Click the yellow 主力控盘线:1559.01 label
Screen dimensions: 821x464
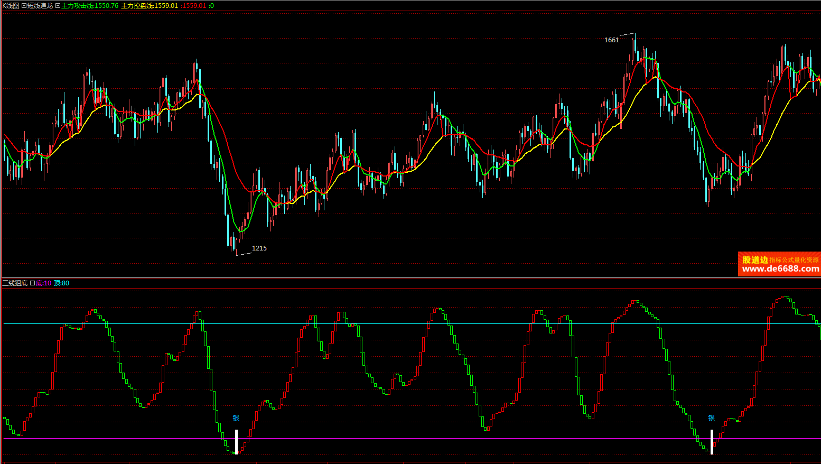click(x=150, y=6)
